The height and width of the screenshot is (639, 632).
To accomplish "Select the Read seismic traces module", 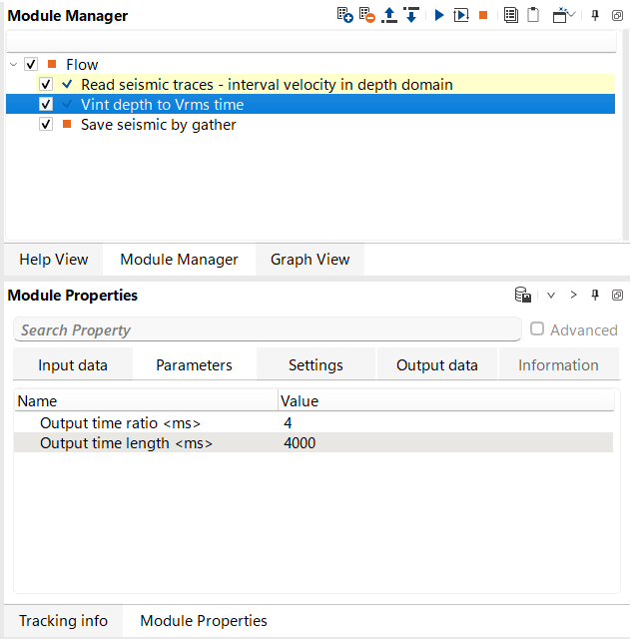I will (x=267, y=85).
